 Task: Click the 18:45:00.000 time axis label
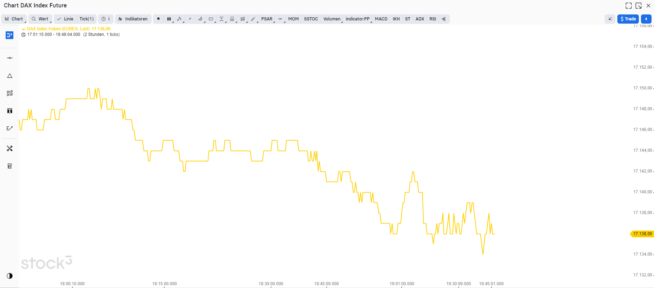(326, 284)
